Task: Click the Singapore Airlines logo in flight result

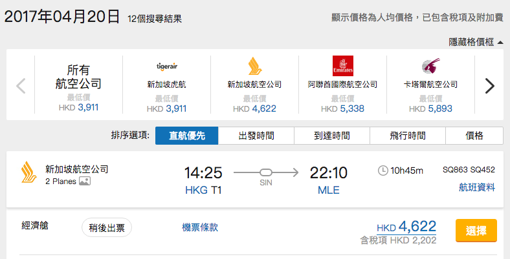Action: [29, 172]
